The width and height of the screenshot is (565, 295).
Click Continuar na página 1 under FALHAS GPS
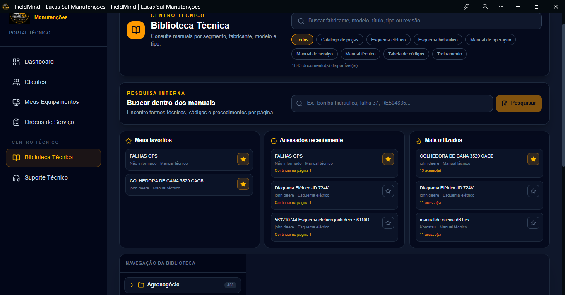click(293, 170)
